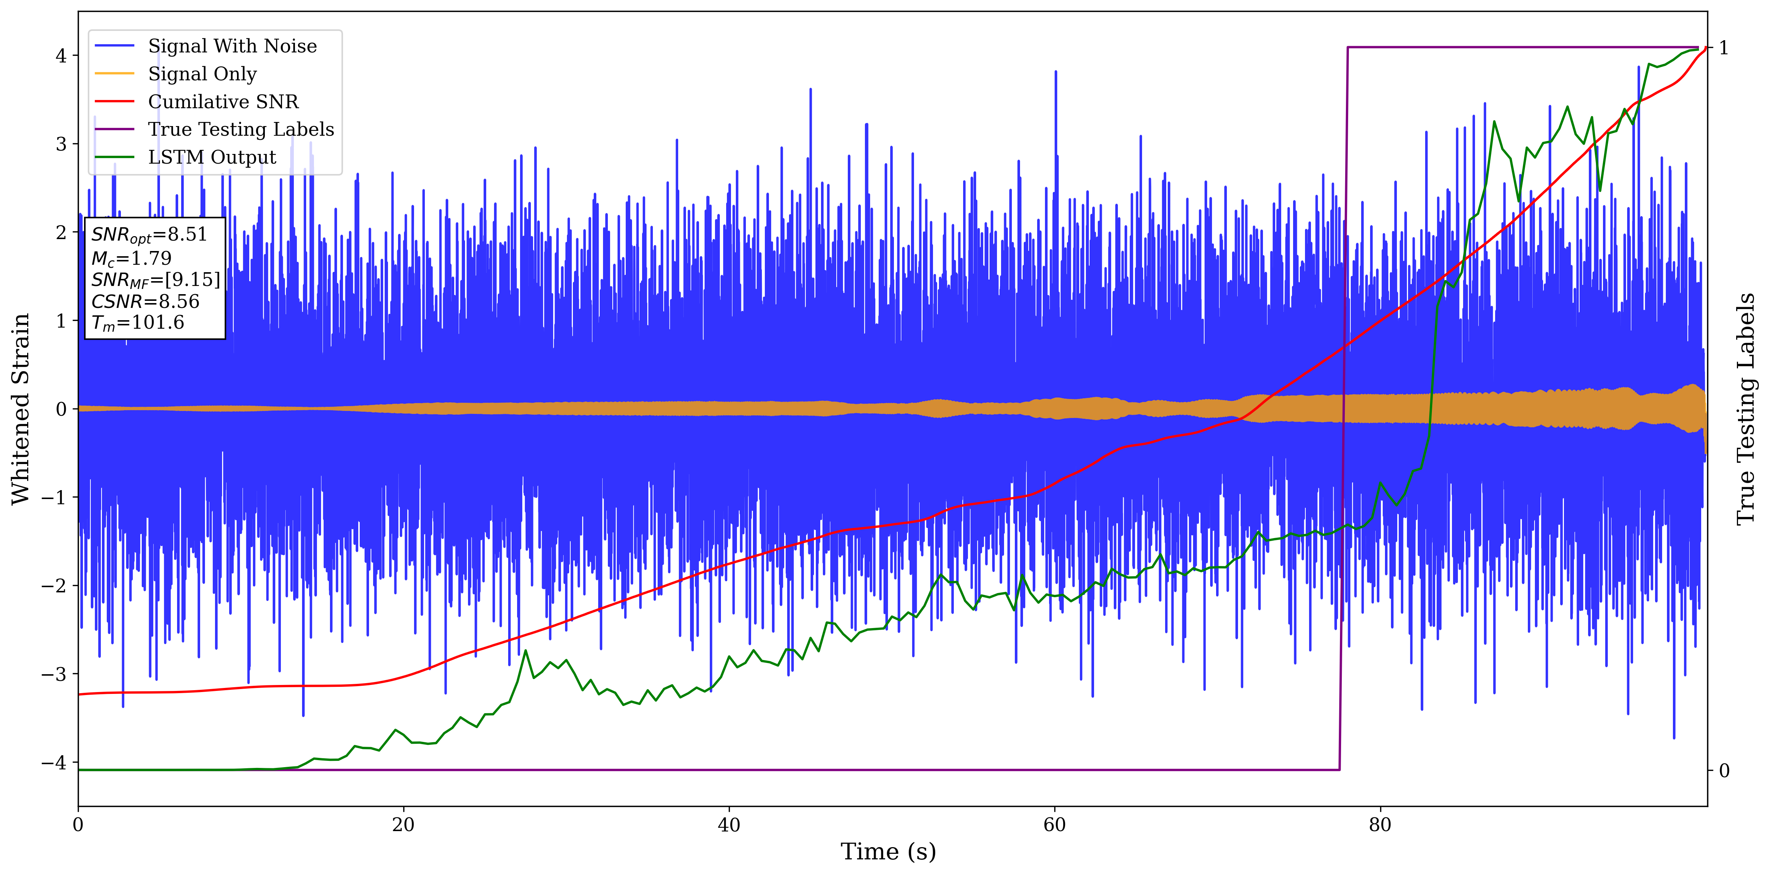Click the SNRopt=8.51 annotation line
Screen dimensions: 1770x875
(x=149, y=235)
